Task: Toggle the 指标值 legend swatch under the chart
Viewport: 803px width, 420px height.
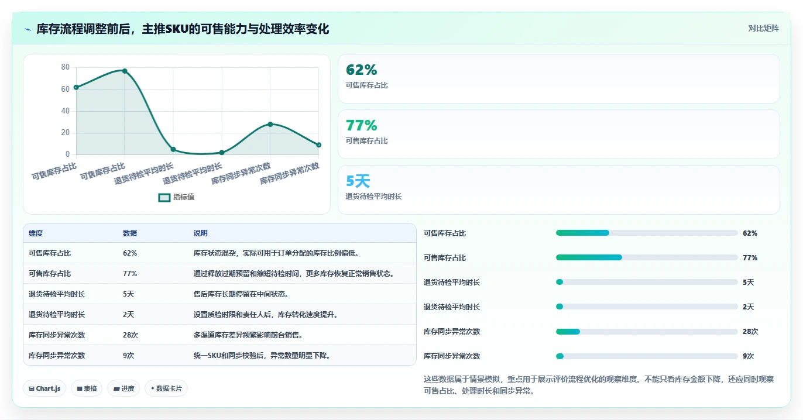Action: (164, 198)
